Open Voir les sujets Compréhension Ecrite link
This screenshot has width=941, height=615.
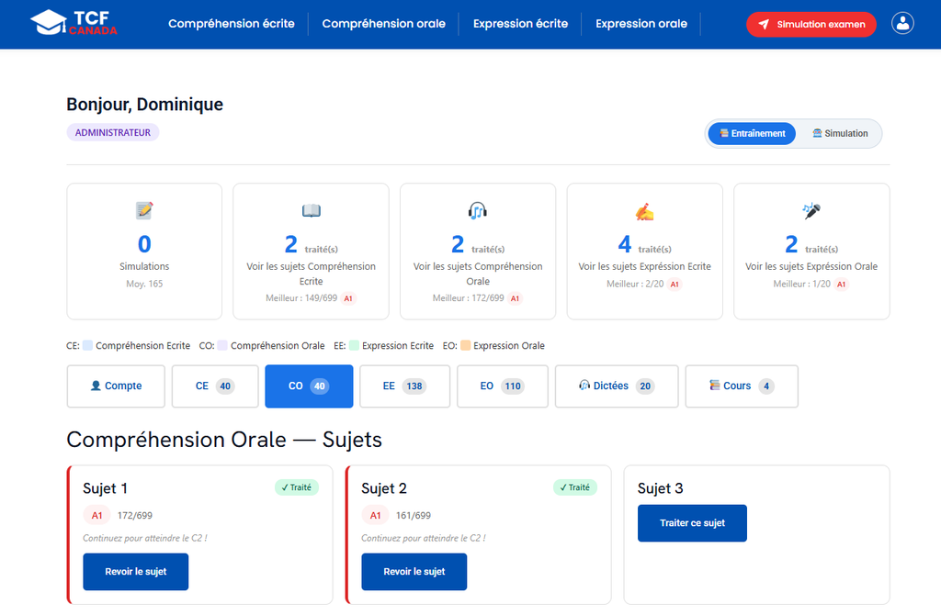tap(311, 274)
